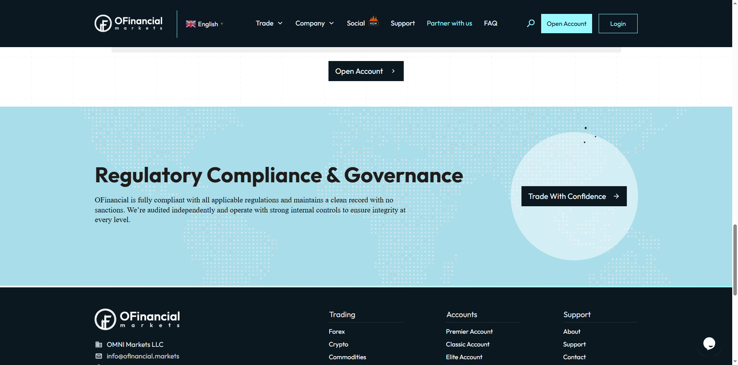Click the page vertical scrollbar thumb
The width and height of the screenshot is (738, 365).
pos(735,260)
